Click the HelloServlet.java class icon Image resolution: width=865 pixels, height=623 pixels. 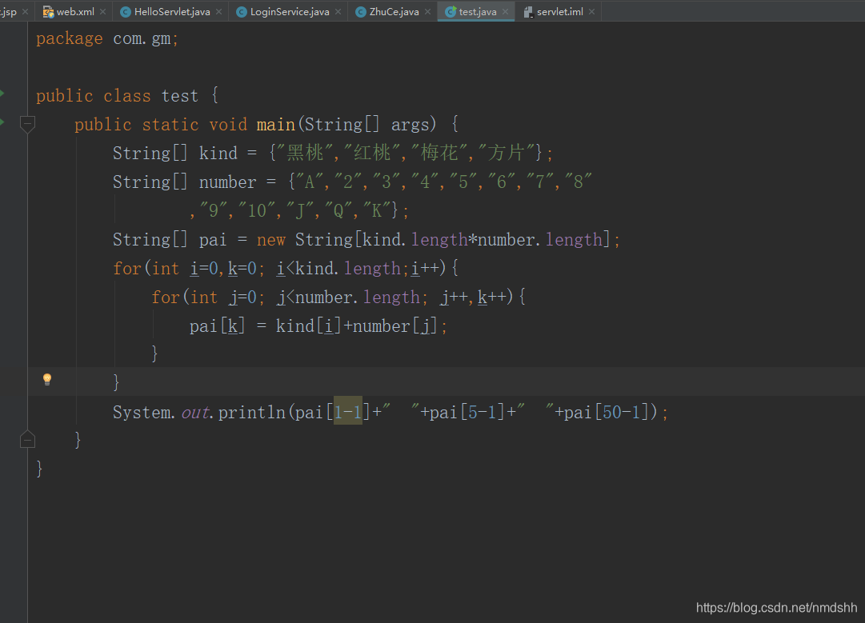point(125,11)
